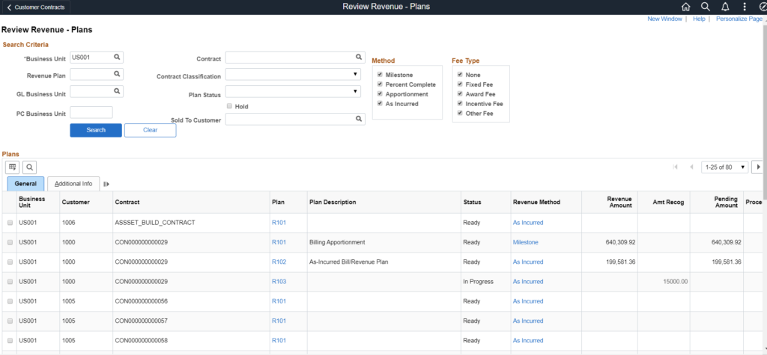The image size is (767, 355).
Task: Select the General tab
Action: [25, 184]
